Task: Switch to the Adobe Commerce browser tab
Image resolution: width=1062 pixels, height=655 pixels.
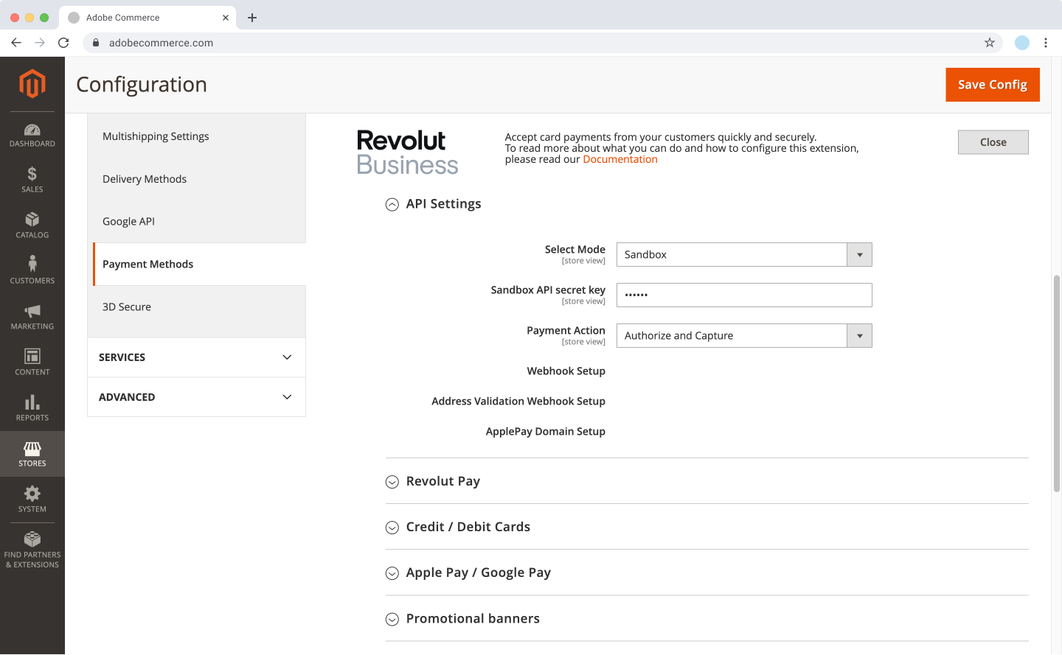Action: [x=147, y=18]
